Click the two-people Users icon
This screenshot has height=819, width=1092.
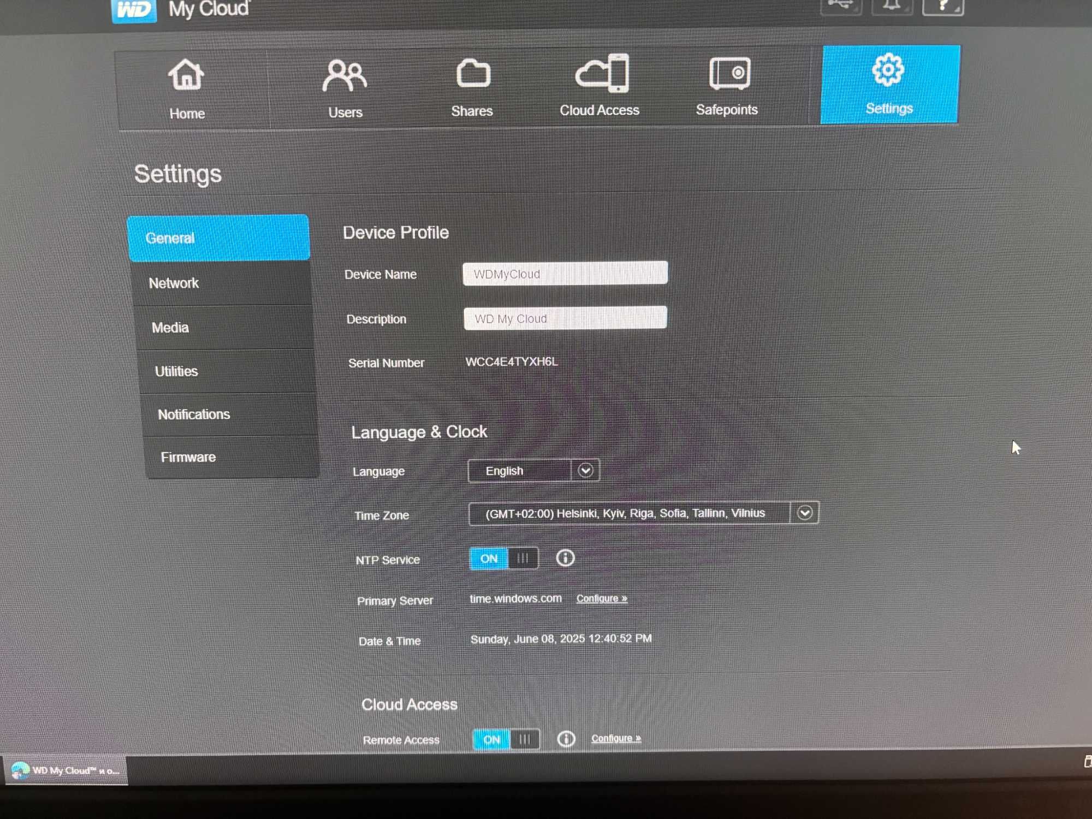(x=345, y=75)
